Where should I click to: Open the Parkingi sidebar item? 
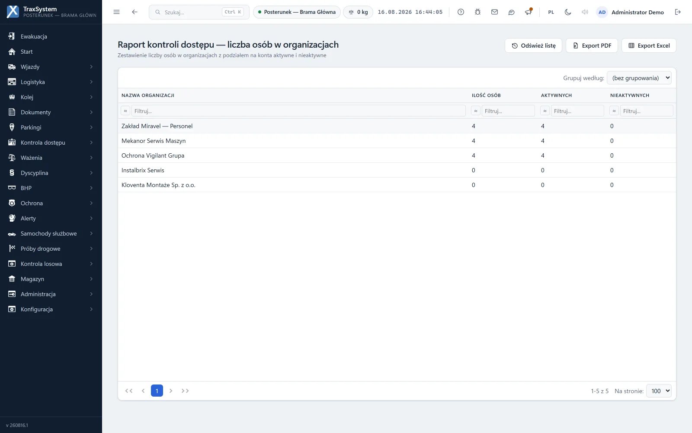tap(51, 127)
